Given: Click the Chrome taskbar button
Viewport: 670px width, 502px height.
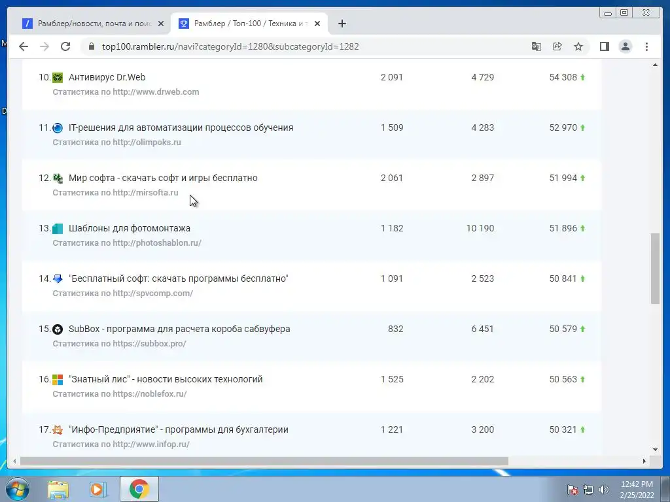Looking at the screenshot, I should point(139,489).
